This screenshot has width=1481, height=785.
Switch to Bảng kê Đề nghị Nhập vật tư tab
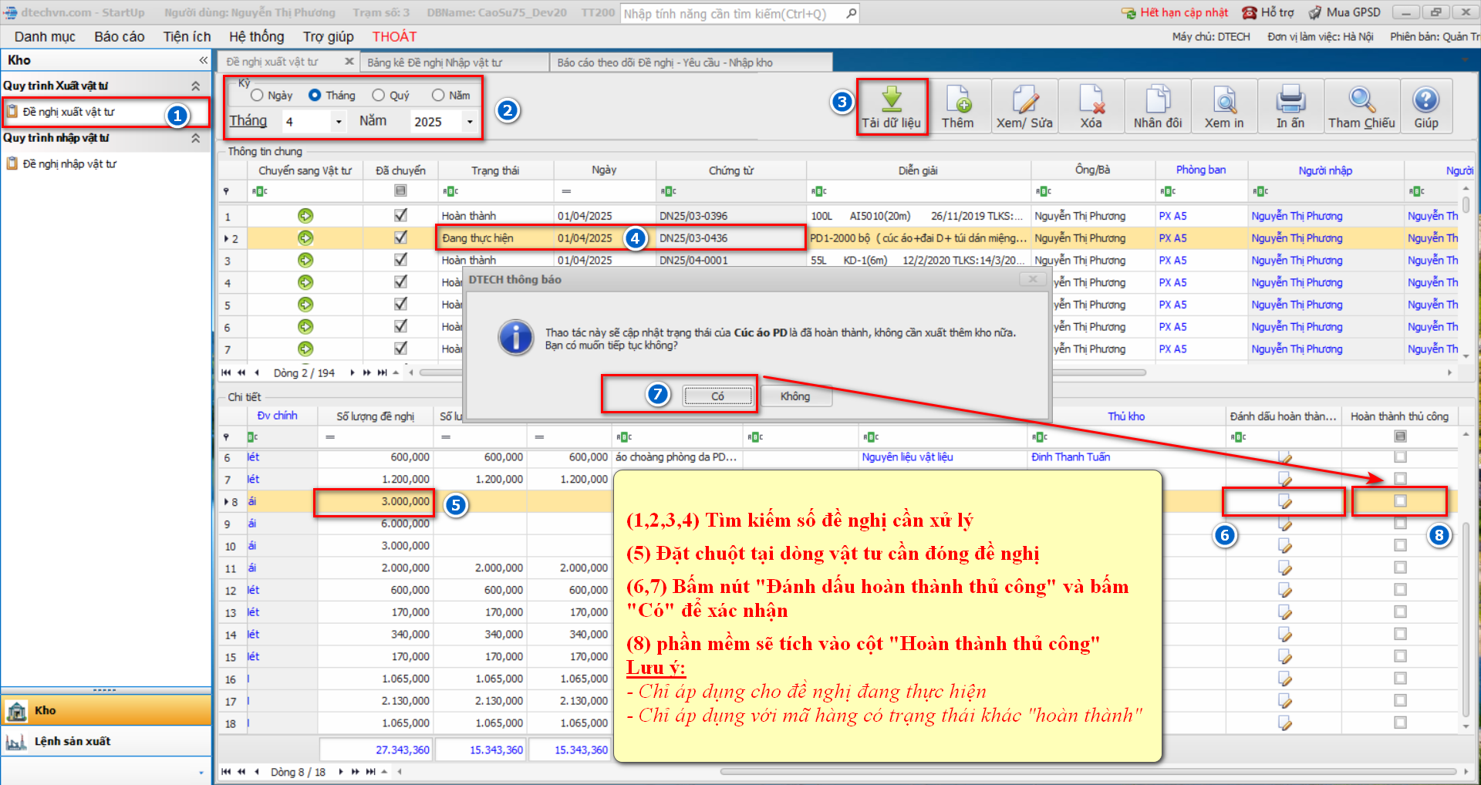tap(434, 62)
